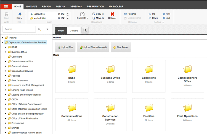Click into the Search input field
Screen dimensions: 207x134
19,29
